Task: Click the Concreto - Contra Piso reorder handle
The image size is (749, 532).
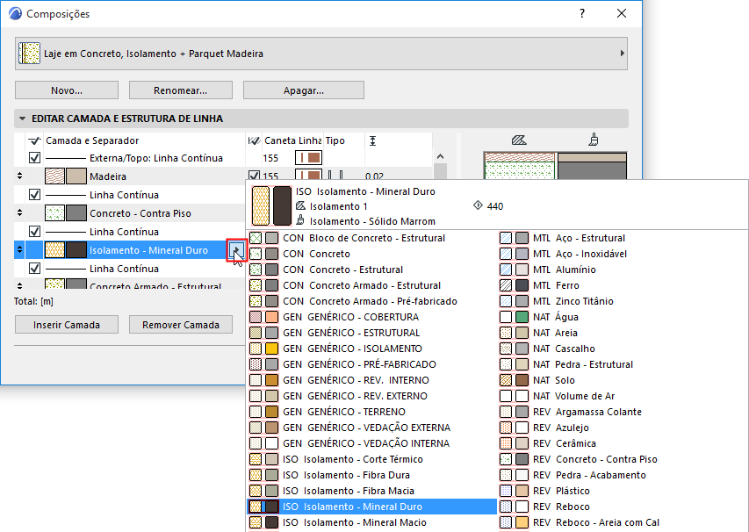Action: coord(19,213)
